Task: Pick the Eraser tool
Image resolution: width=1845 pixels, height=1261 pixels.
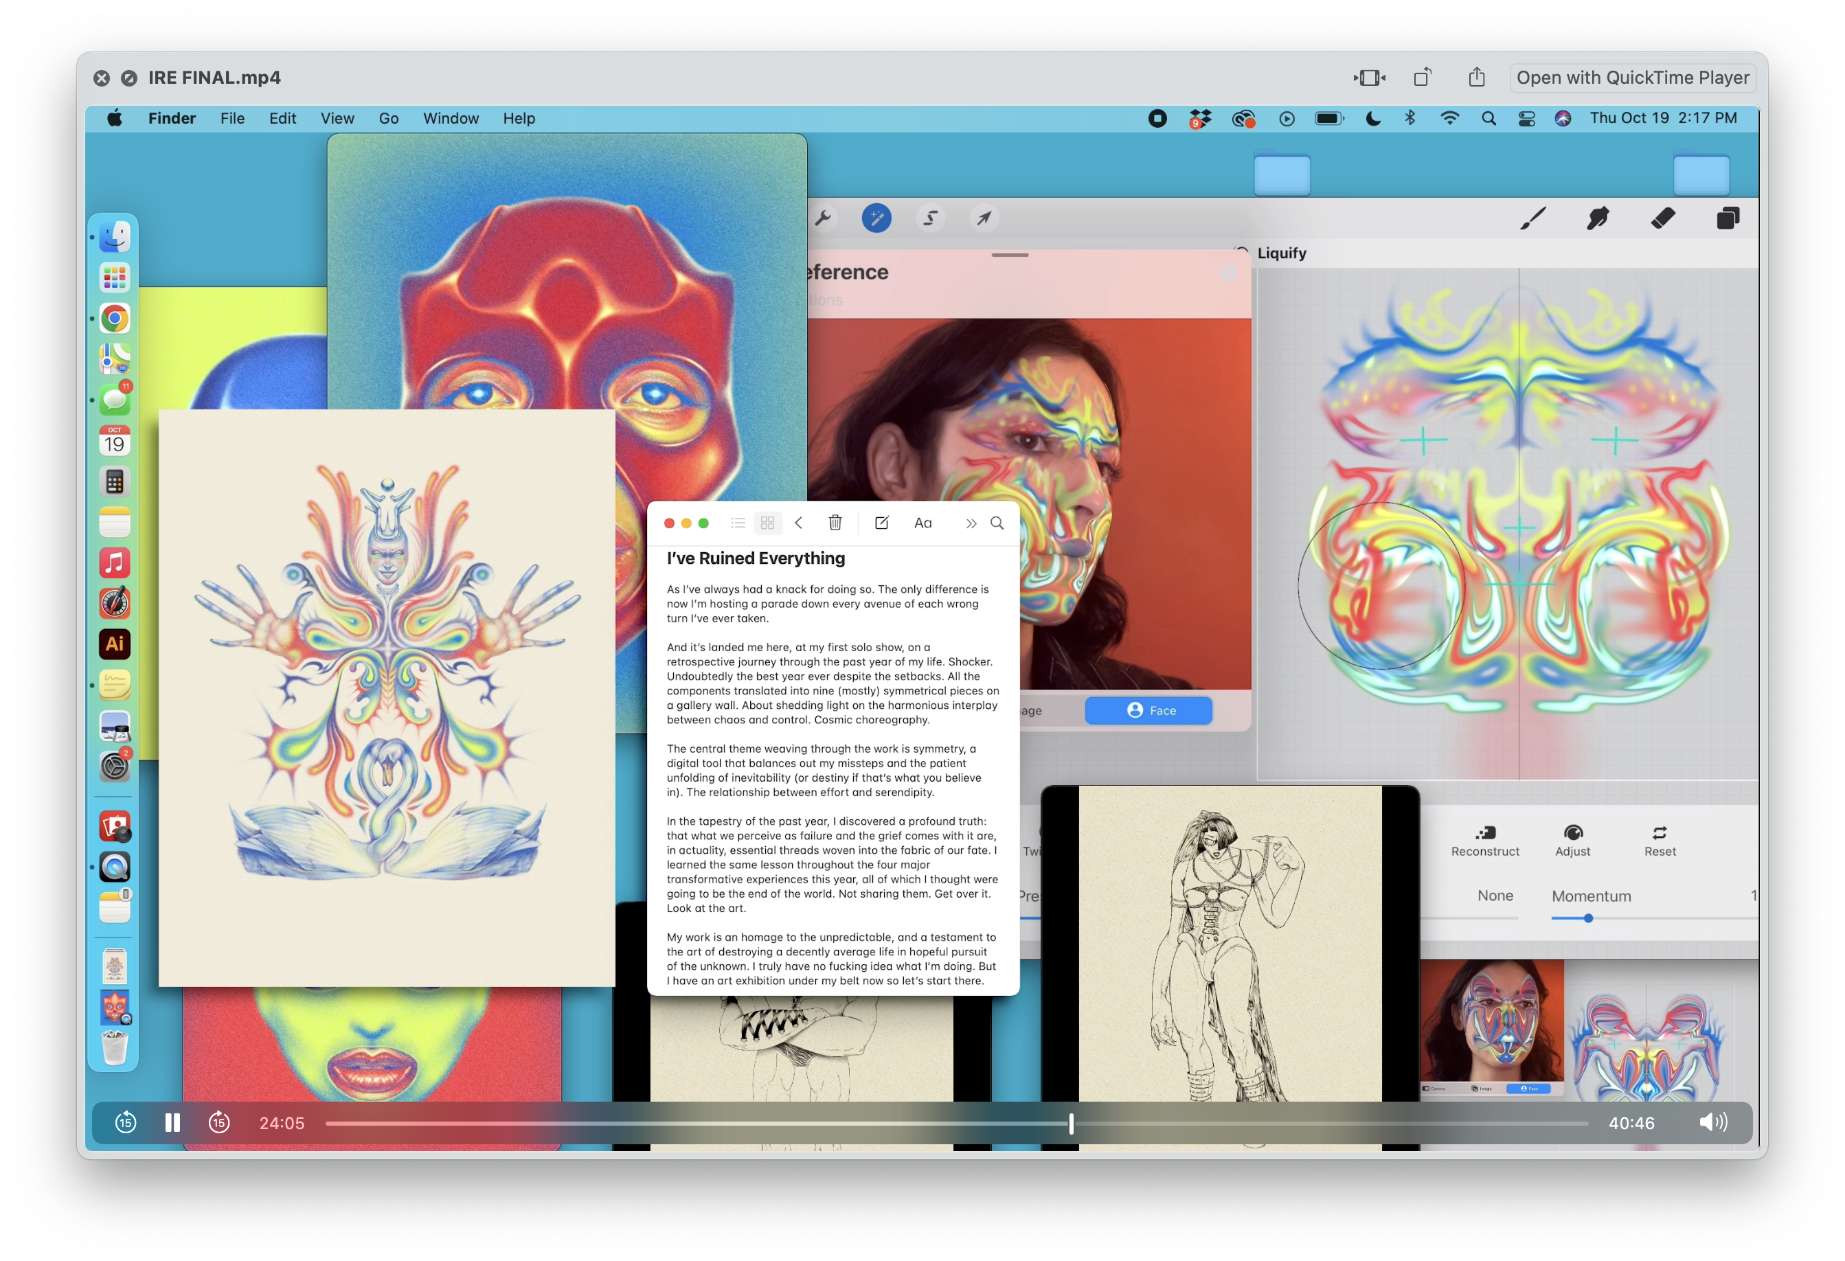Action: 1662,218
